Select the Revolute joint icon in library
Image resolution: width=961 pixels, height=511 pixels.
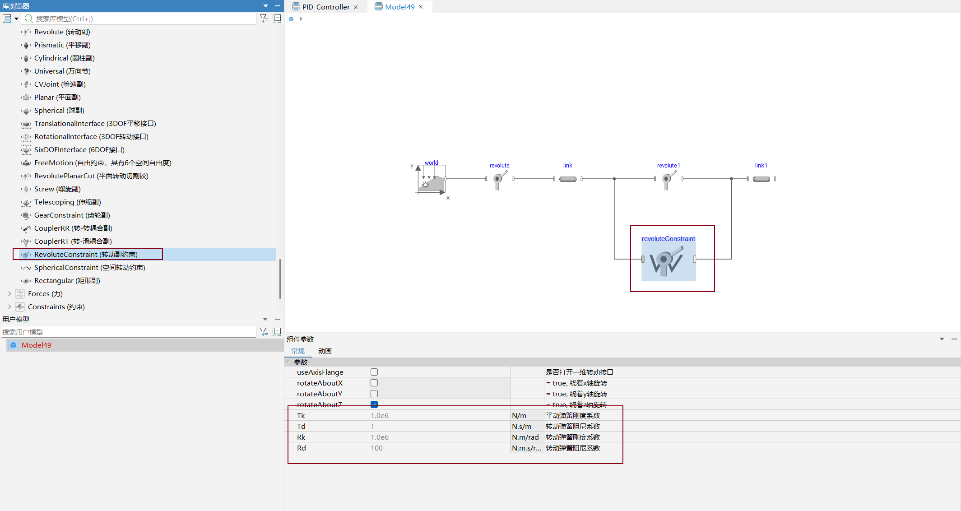(26, 32)
